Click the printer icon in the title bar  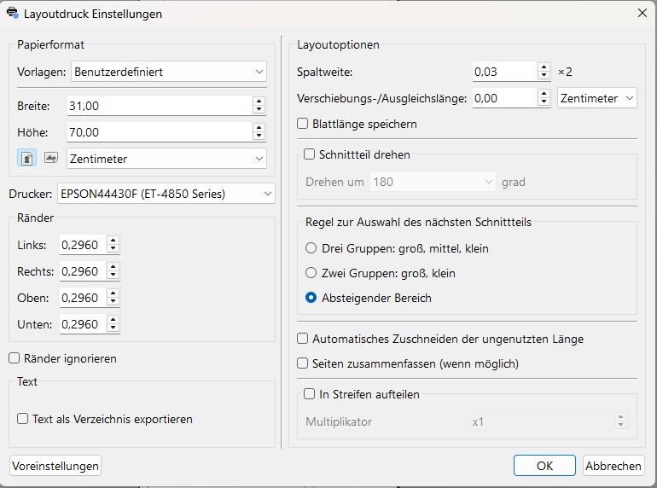coord(13,14)
